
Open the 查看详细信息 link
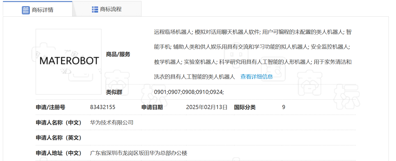click(257, 77)
